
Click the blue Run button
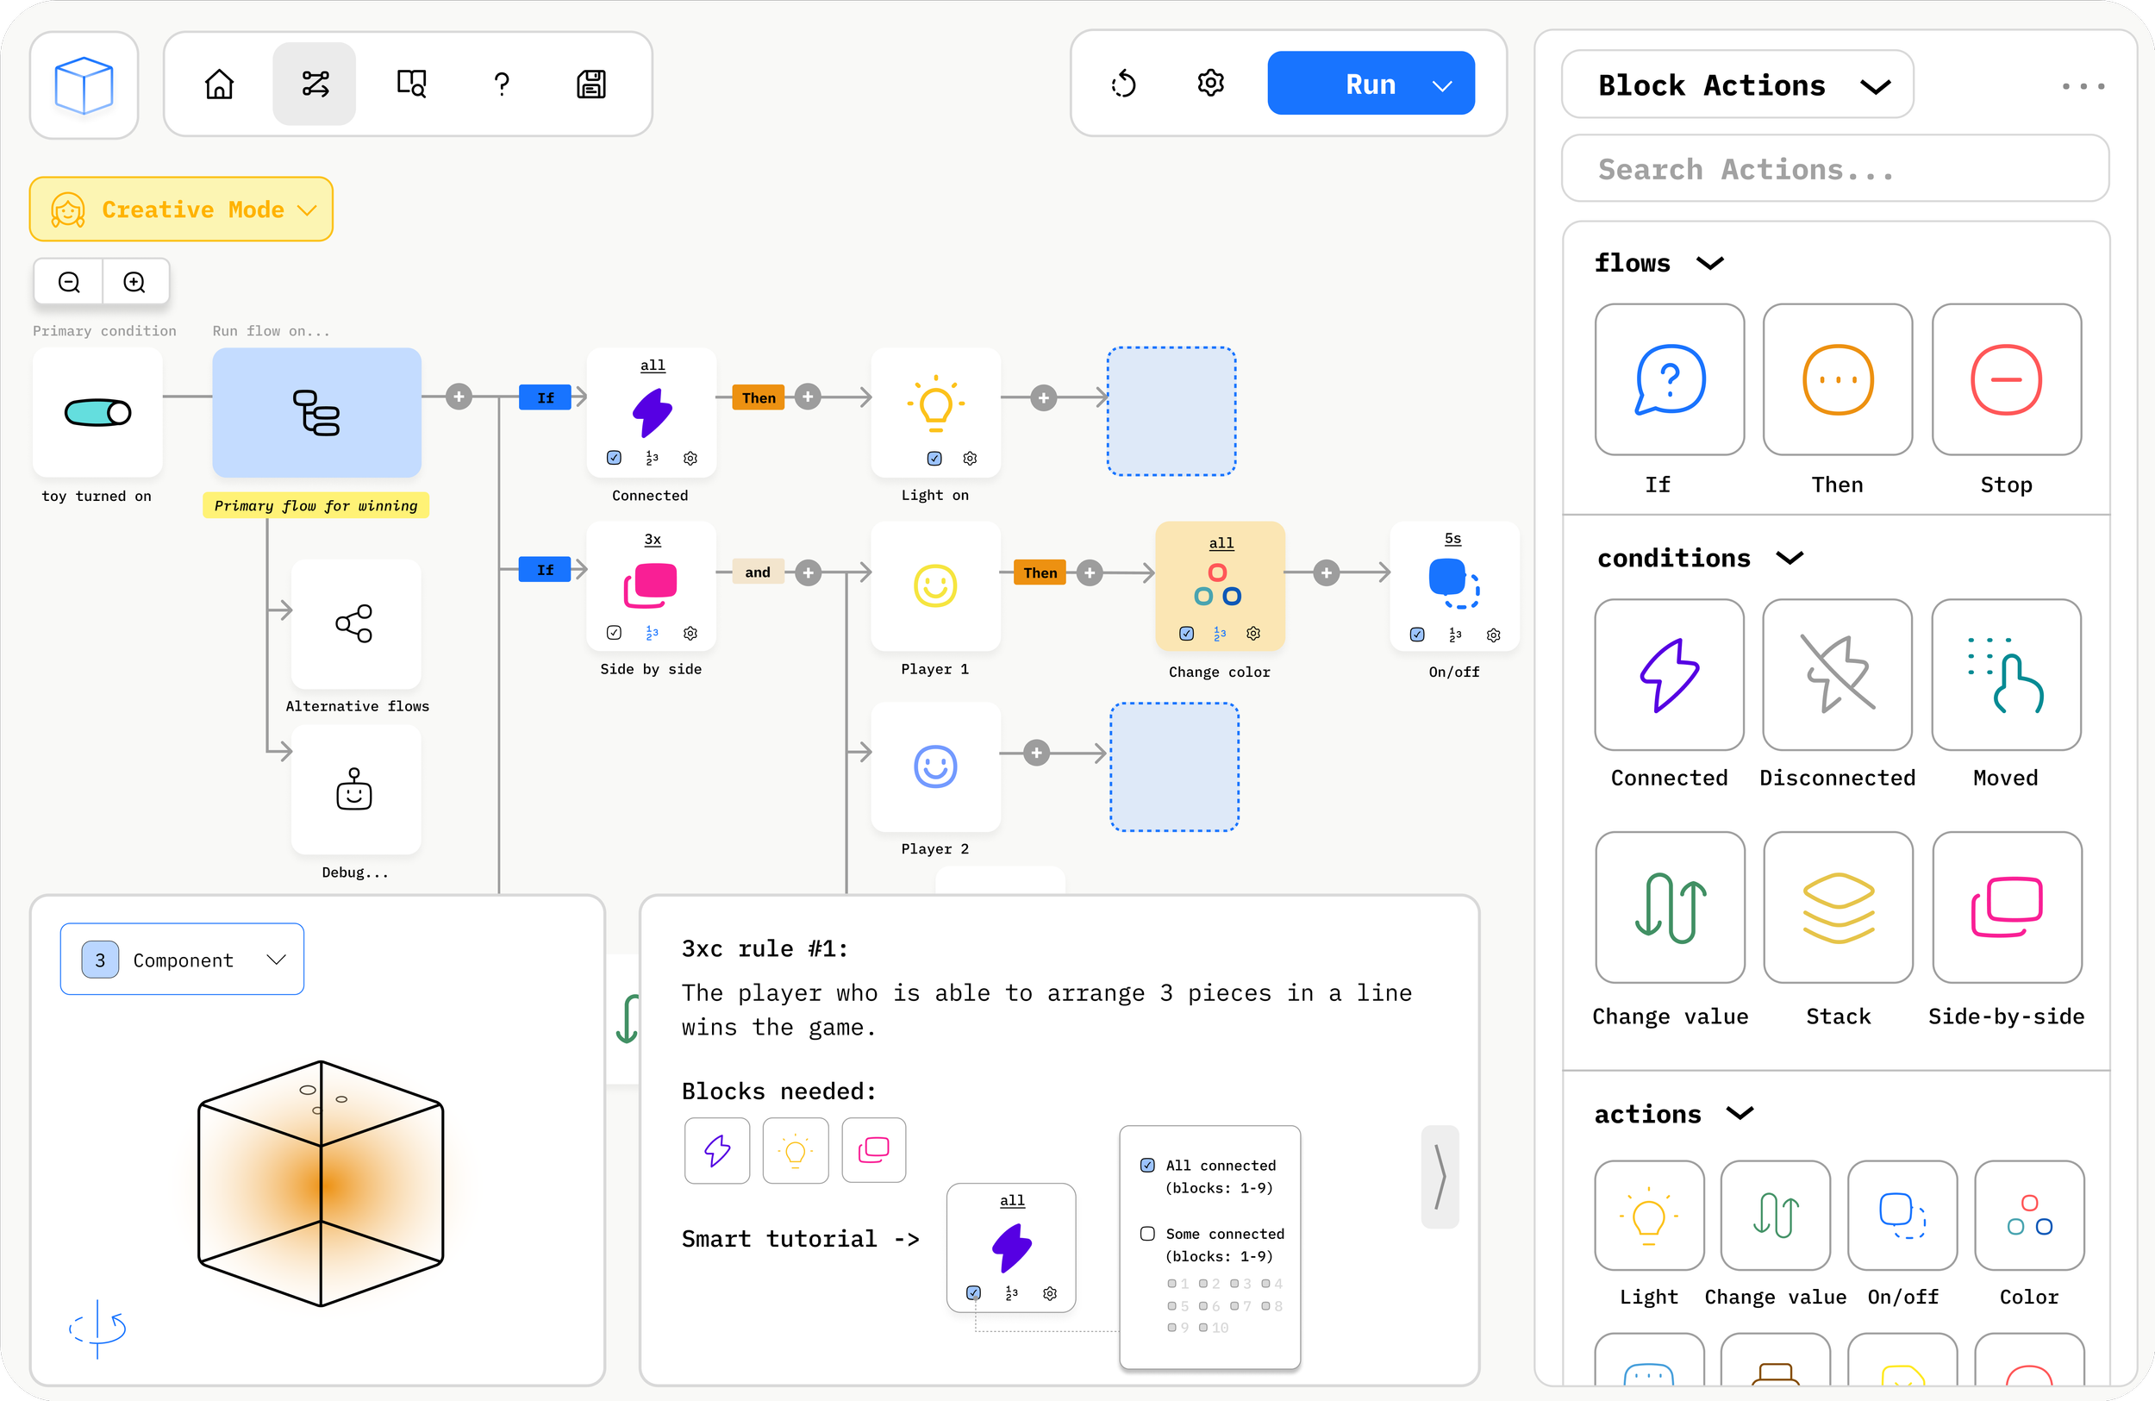(1369, 84)
